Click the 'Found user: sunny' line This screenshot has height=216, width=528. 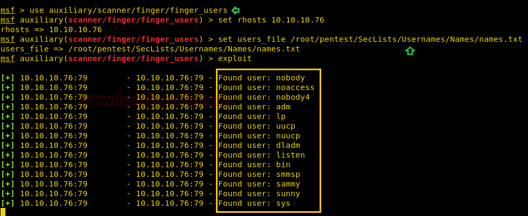[x=259, y=193]
